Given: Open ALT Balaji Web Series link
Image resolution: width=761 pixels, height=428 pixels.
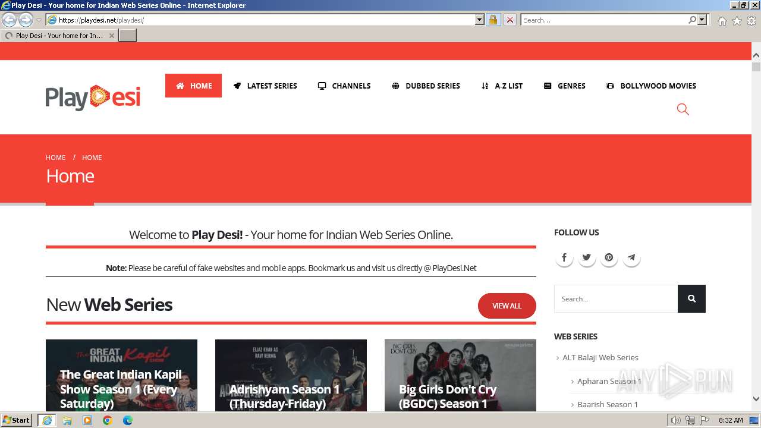Looking at the screenshot, I should [600, 357].
